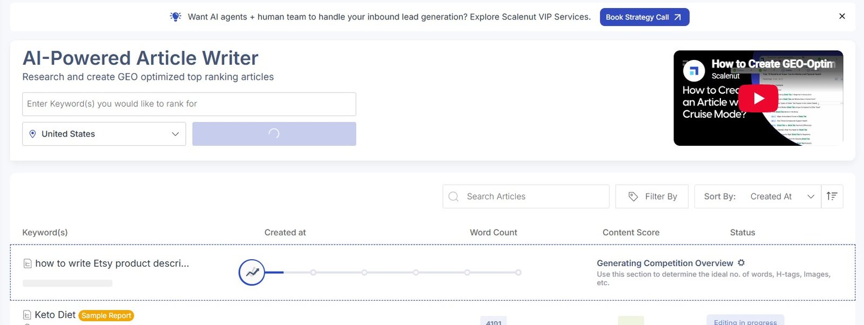The width and height of the screenshot is (864, 325).
Task: Click the Content Score column header
Action: (631, 232)
